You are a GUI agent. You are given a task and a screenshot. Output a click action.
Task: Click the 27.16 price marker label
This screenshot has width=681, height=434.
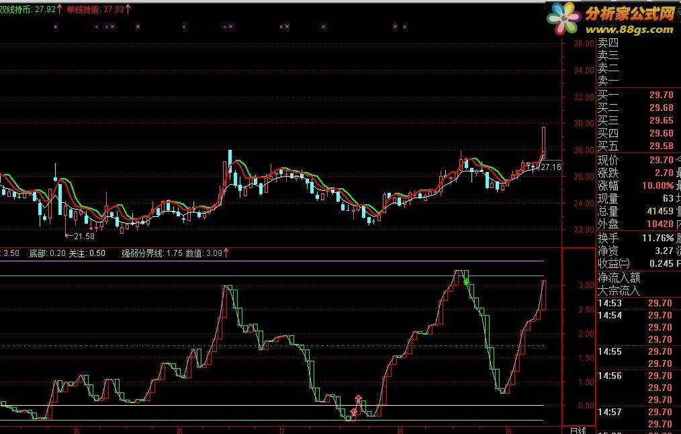[x=551, y=167]
